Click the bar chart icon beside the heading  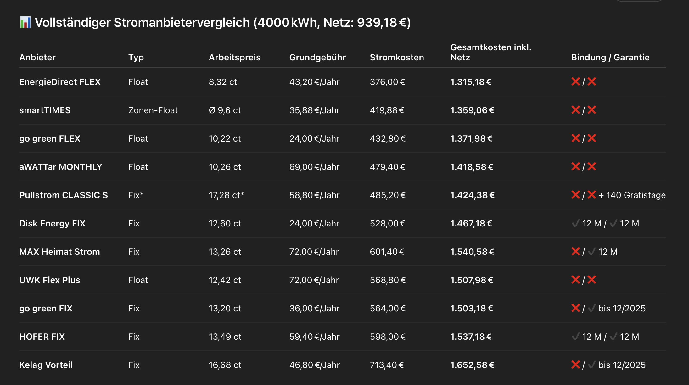point(25,22)
